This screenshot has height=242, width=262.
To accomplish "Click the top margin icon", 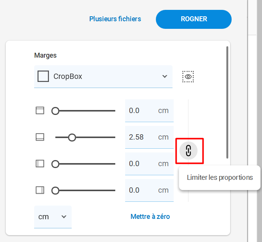I will point(40,110).
